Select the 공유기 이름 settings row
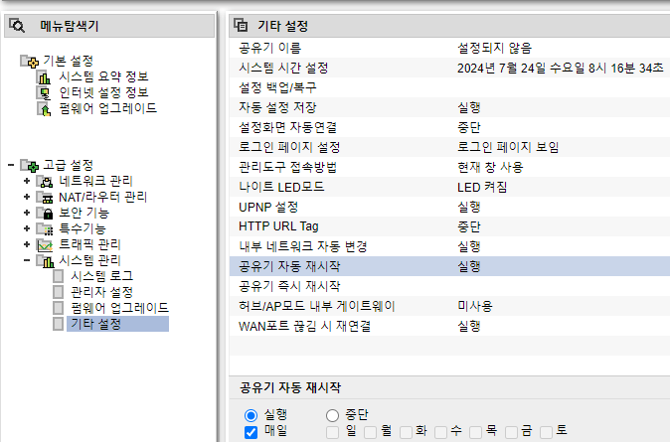 coord(449,48)
